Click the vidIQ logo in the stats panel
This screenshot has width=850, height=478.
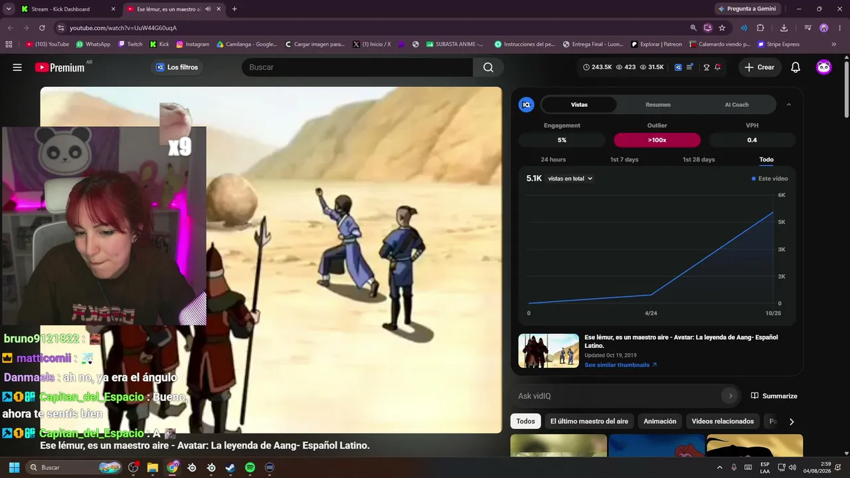click(x=527, y=104)
